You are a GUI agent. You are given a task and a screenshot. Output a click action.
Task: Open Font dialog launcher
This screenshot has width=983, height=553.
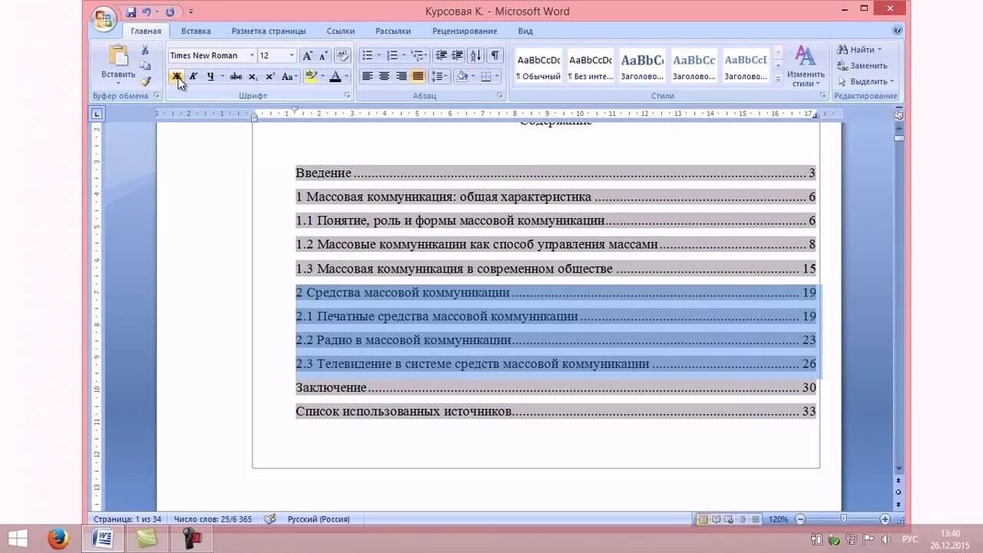coord(347,95)
